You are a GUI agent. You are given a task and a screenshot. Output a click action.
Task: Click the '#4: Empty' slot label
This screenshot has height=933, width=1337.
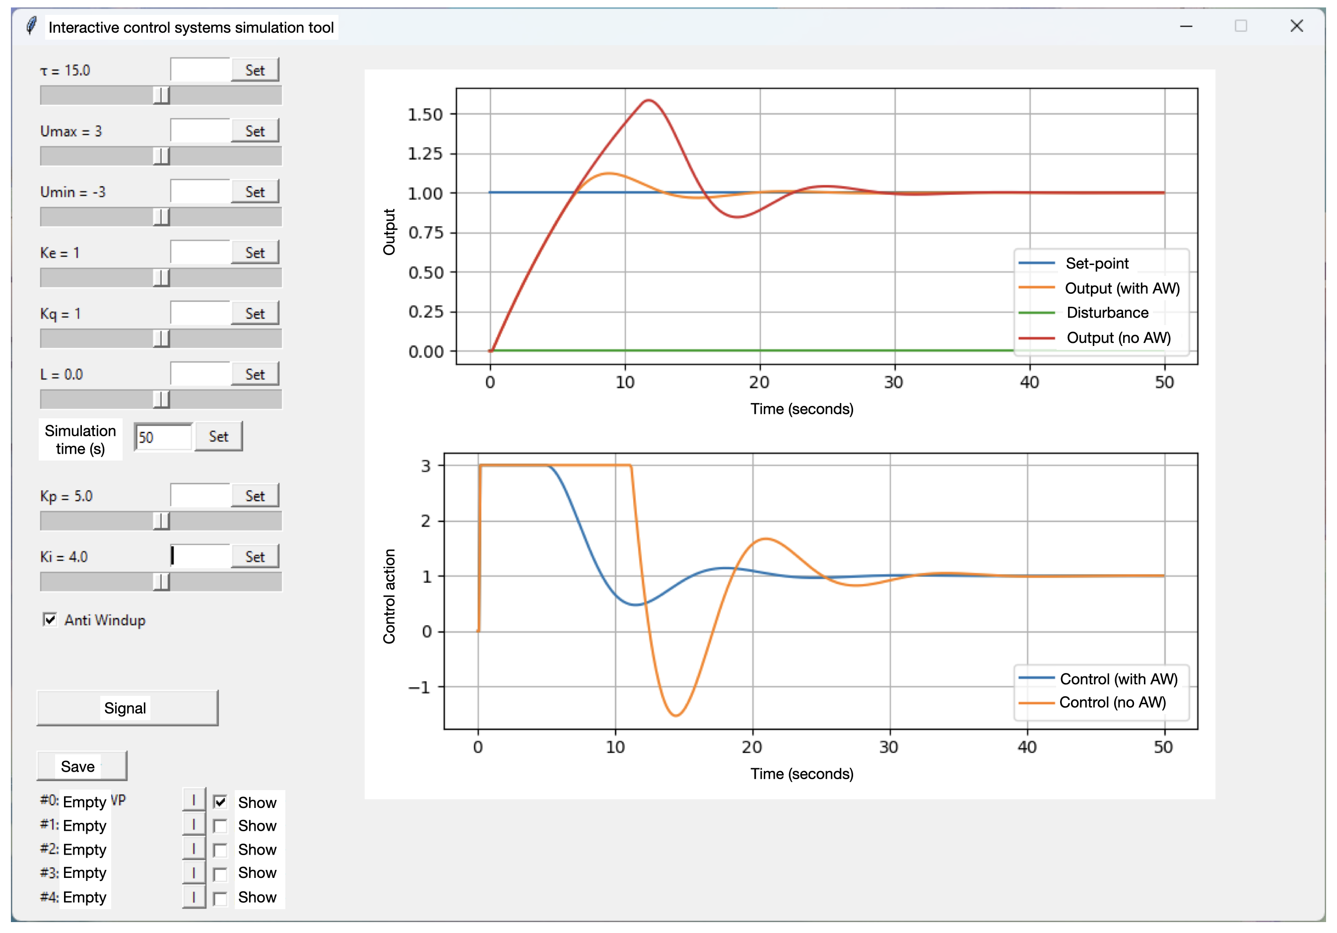coord(73,897)
